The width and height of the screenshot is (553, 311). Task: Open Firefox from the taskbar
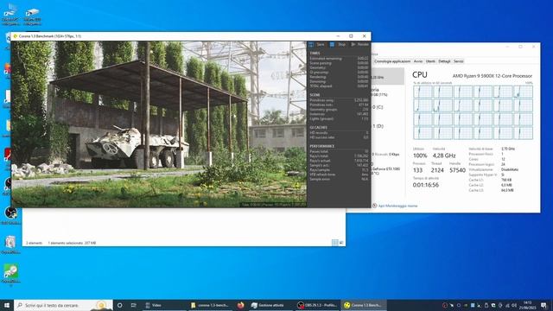tap(241, 305)
